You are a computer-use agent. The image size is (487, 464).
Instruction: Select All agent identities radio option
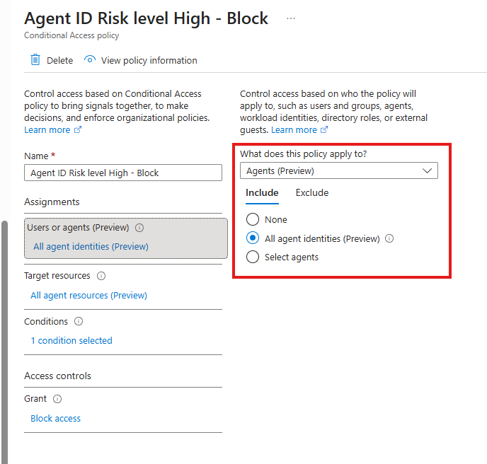pyautogui.click(x=253, y=238)
